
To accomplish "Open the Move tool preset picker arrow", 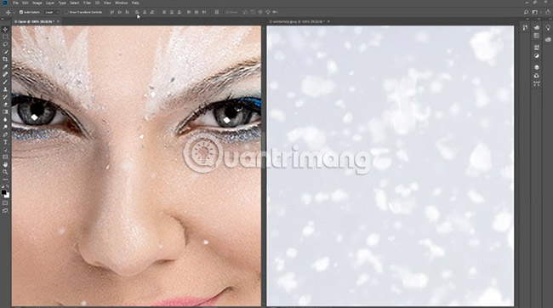I will pos(14,13).
